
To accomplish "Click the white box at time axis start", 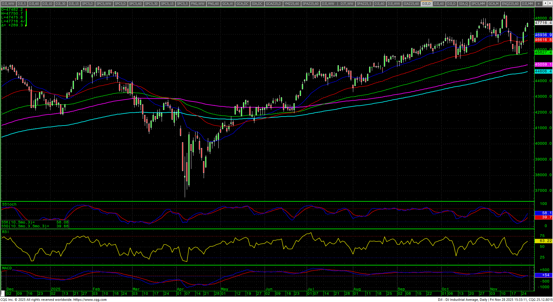I will click(x=3, y=293).
